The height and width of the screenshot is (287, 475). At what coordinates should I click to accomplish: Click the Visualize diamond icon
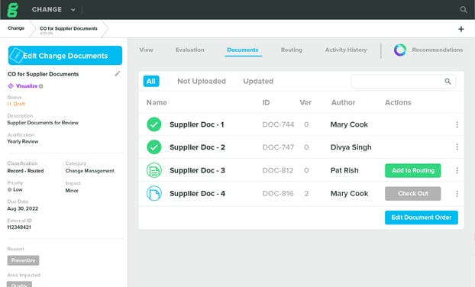(x=11, y=86)
